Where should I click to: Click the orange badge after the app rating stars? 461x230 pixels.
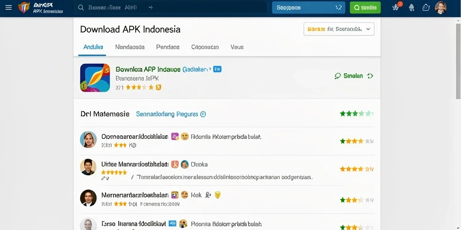click(x=158, y=87)
